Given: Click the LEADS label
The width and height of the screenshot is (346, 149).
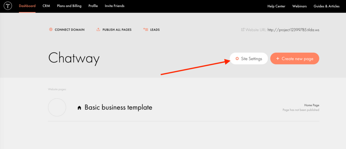Looking at the screenshot, I should 155,30.
